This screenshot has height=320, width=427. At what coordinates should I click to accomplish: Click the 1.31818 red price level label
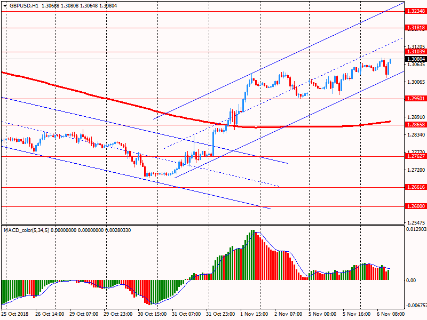(x=416, y=28)
